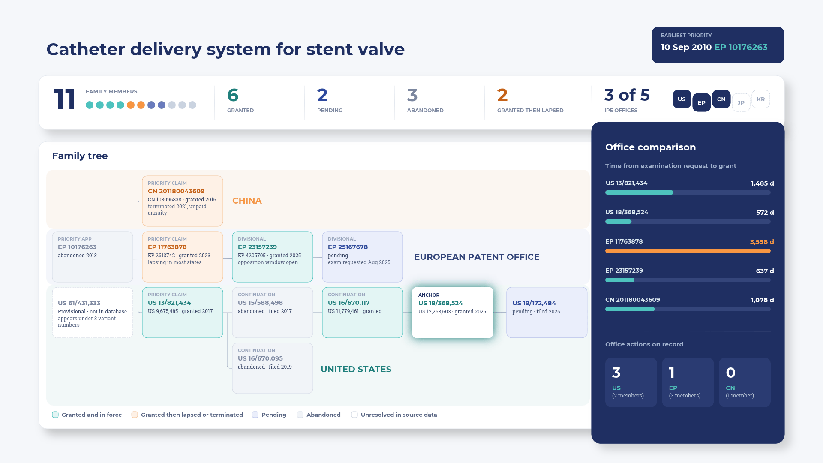Open the US 15/588,498 continuation card

click(273, 313)
